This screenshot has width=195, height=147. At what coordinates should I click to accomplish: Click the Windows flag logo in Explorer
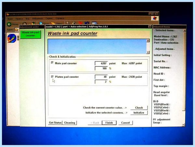tap(155, 18)
